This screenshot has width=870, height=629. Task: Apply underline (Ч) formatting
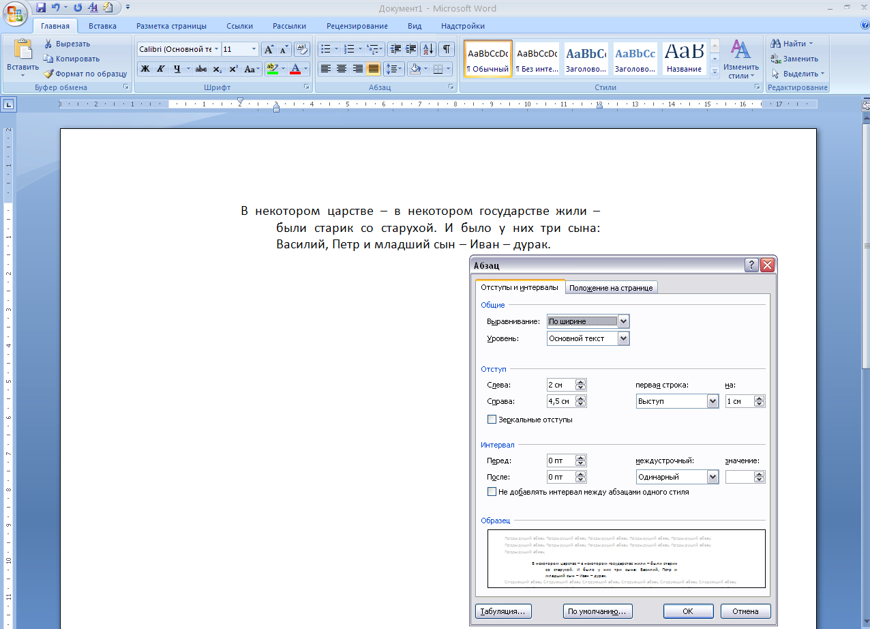click(177, 69)
